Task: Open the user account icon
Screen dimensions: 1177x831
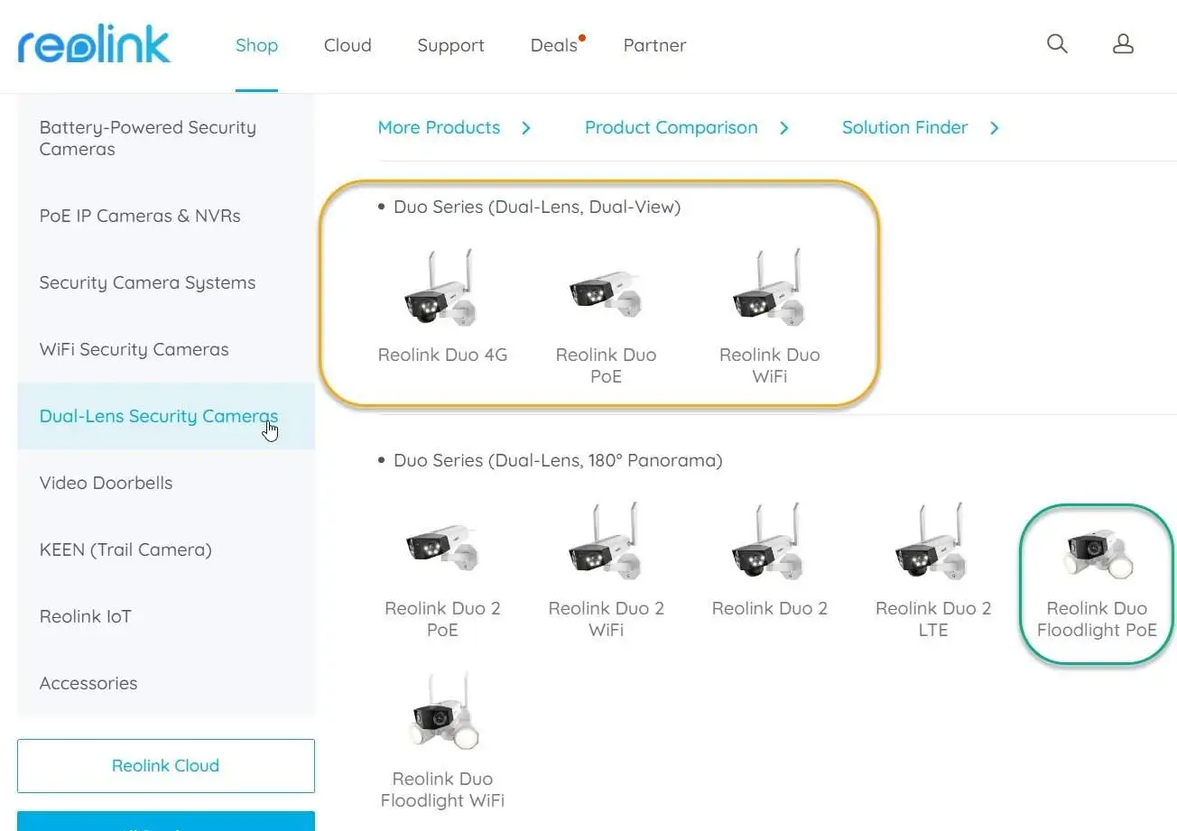Action: (x=1123, y=44)
